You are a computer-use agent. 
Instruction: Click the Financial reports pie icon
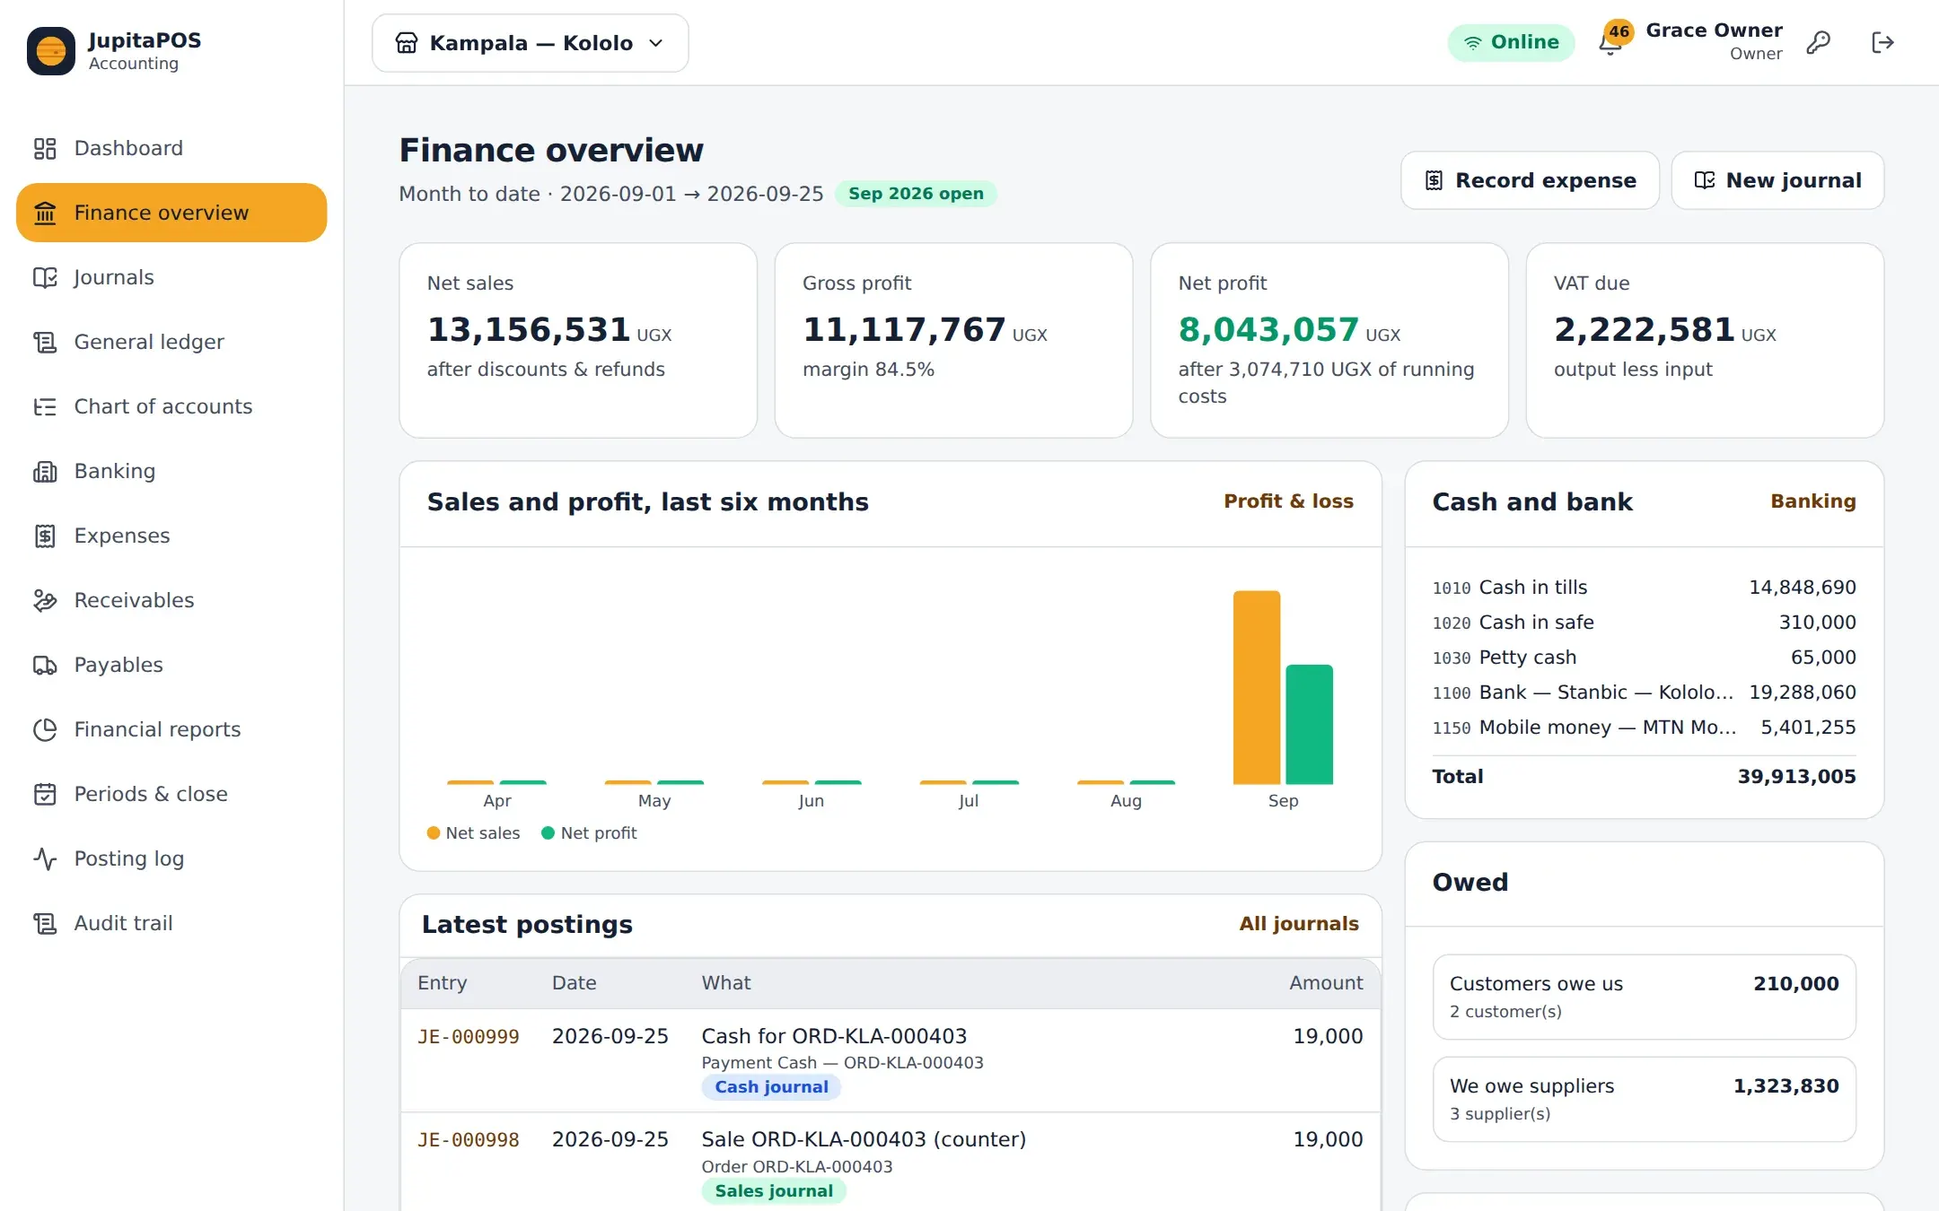click(45, 729)
